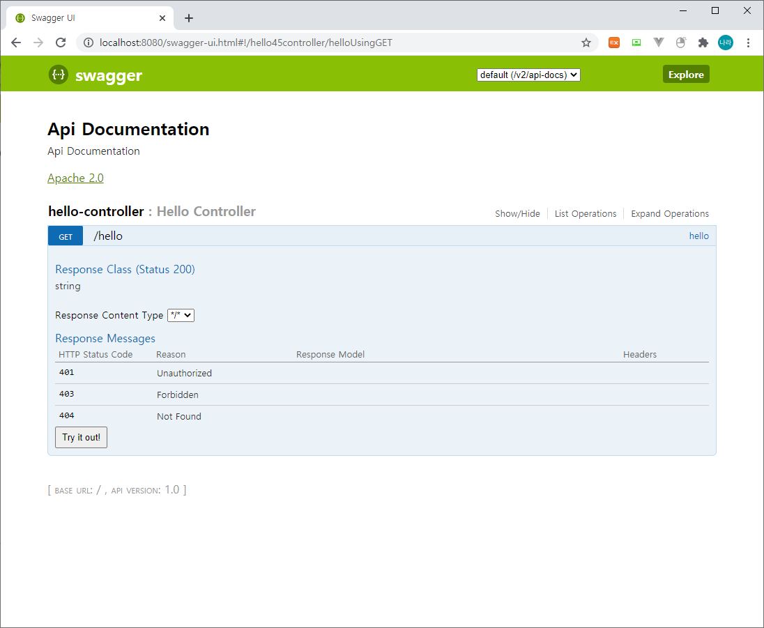
Task: Bookmark this page with the star icon
Action: (x=586, y=43)
